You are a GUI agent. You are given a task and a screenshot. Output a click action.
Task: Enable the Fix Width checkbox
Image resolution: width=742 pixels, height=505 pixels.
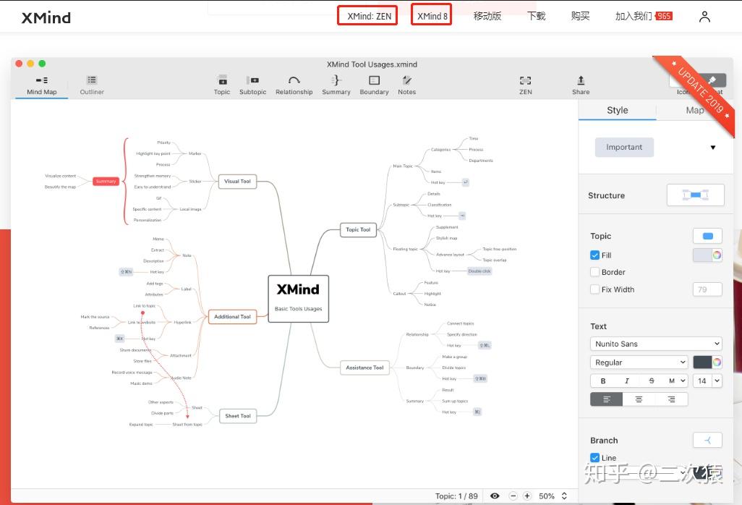coord(595,289)
